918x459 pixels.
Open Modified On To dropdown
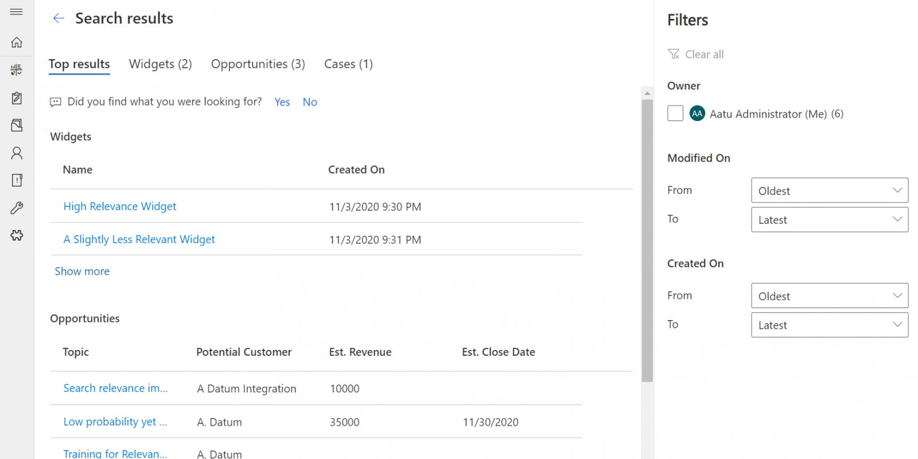pyautogui.click(x=830, y=220)
